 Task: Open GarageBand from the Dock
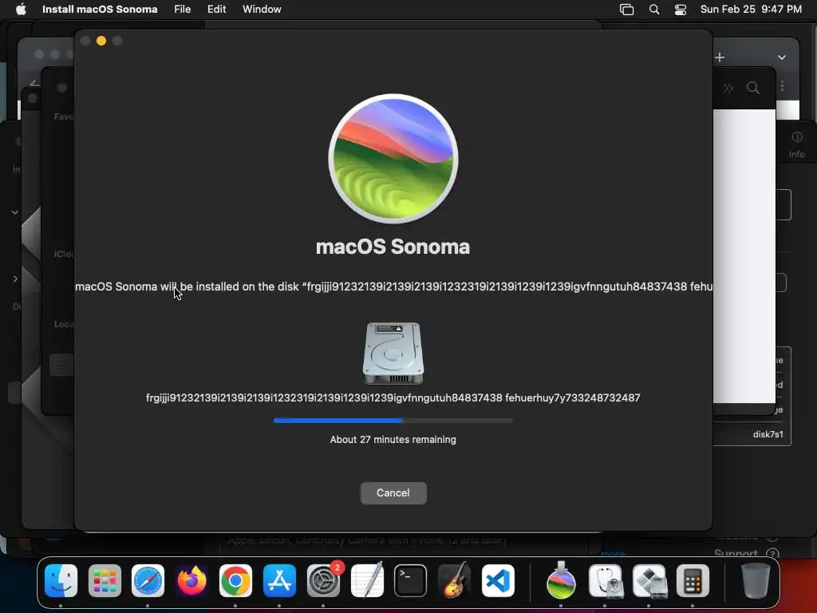point(454,581)
